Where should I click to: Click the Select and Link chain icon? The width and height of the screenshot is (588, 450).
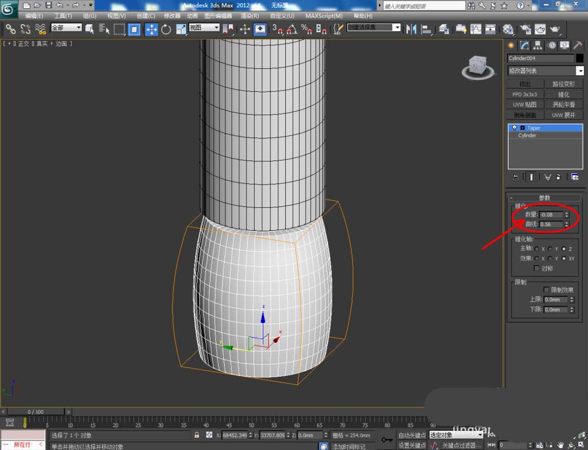coord(11,29)
